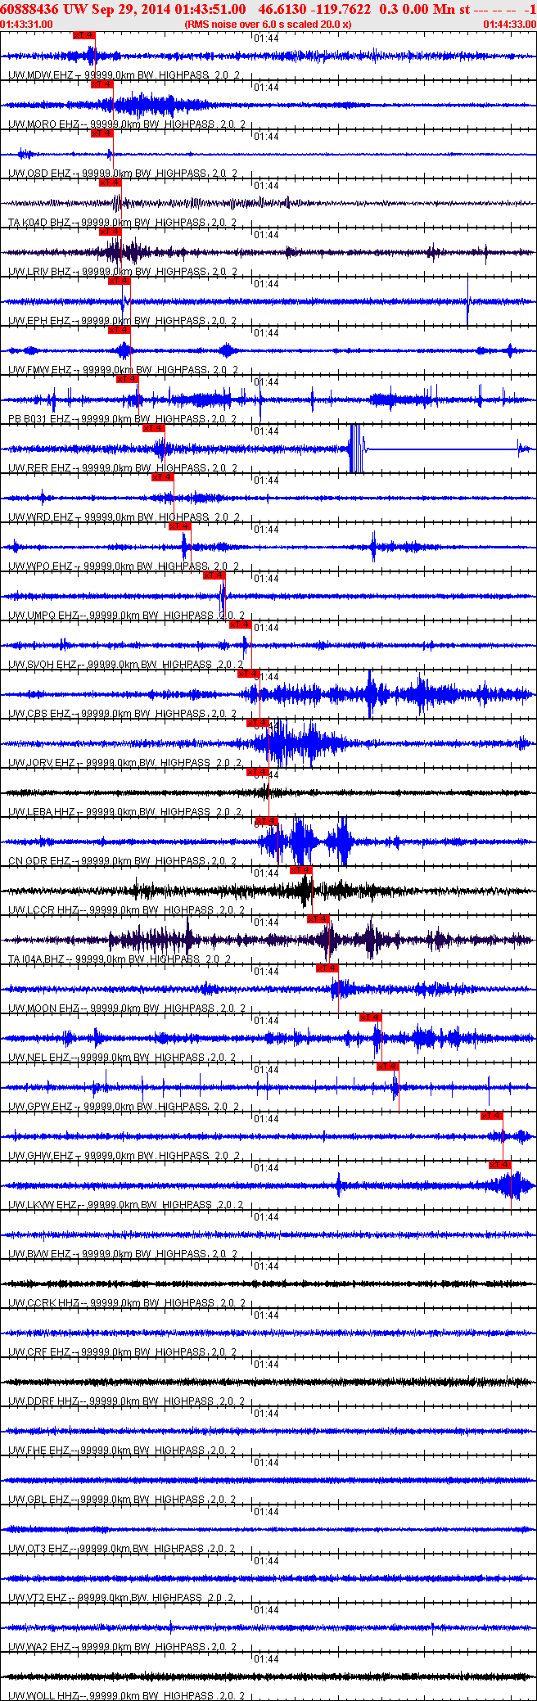Image resolution: width=537 pixels, height=1701 pixels.
Task: Click the pick flag on the UW.NEL trace
Action: tap(371, 1017)
